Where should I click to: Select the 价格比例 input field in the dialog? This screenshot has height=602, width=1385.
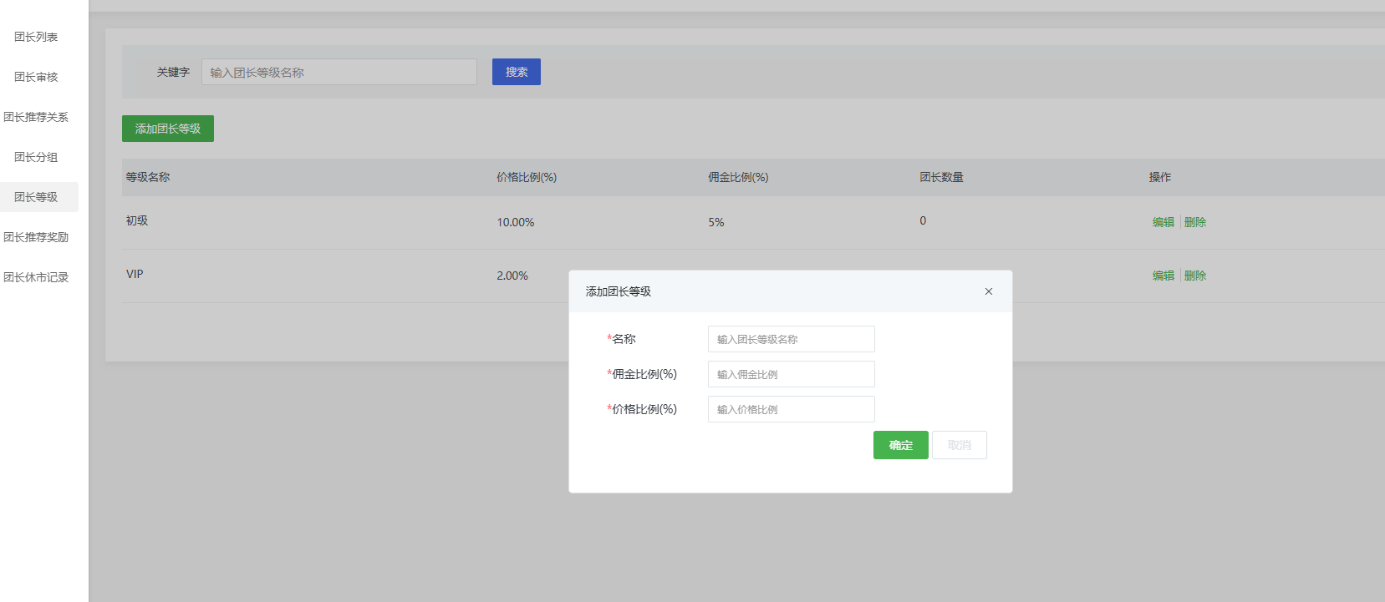(791, 409)
